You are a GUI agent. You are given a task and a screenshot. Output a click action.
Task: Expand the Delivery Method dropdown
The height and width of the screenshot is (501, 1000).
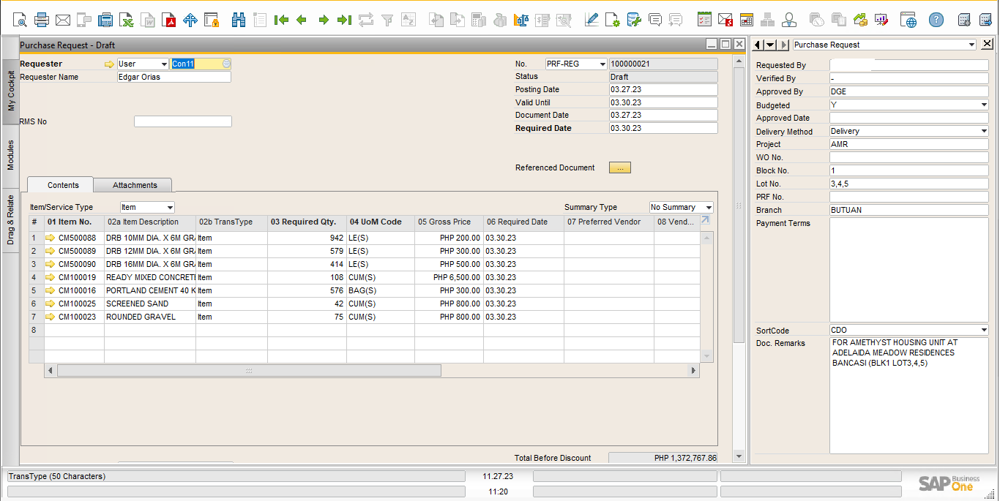(983, 132)
